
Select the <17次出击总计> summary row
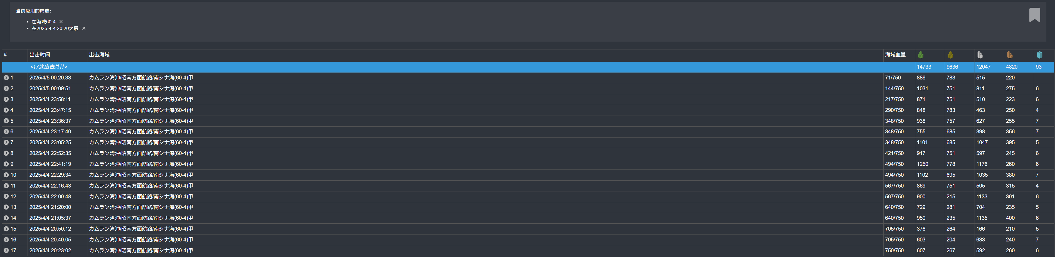(x=49, y=67)
